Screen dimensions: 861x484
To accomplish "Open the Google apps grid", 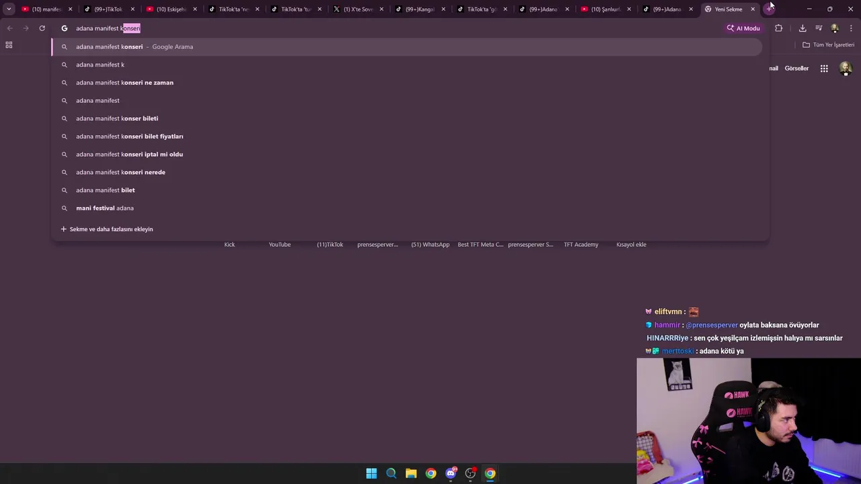I will click(x=824, y=68).
